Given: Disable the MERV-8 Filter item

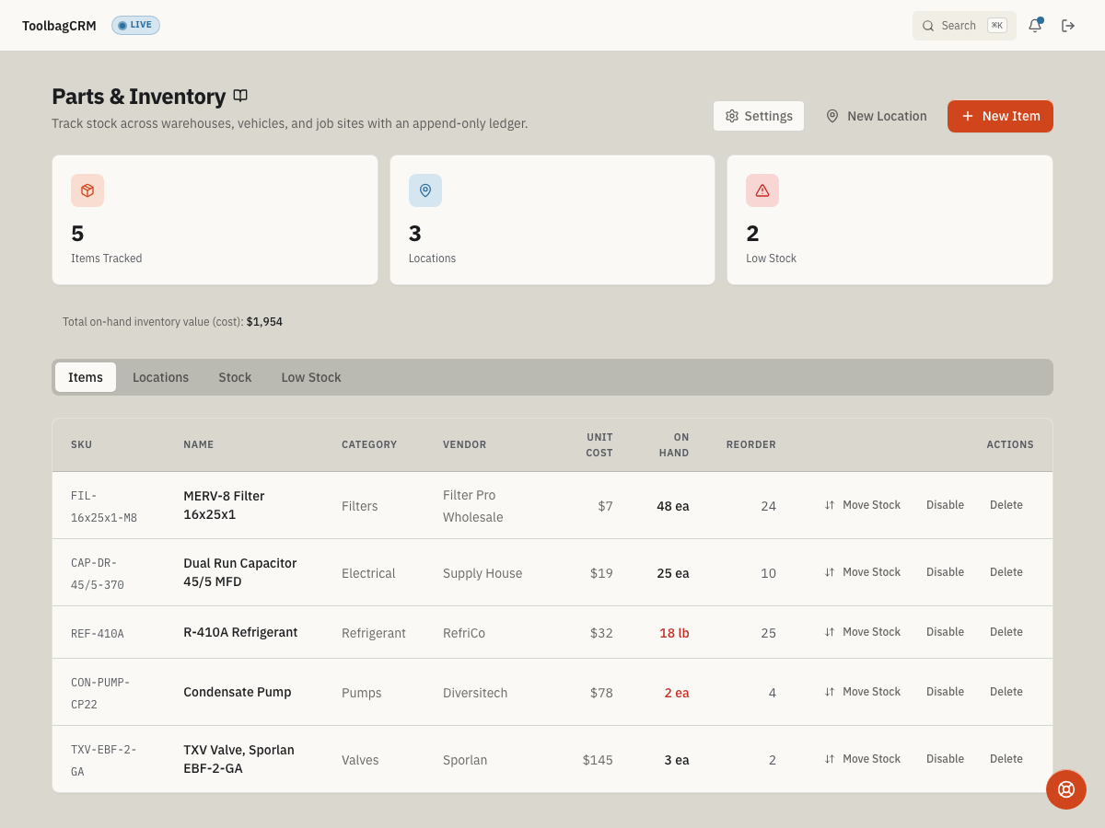Looking at the screenshot, I should tap(945, 505).
